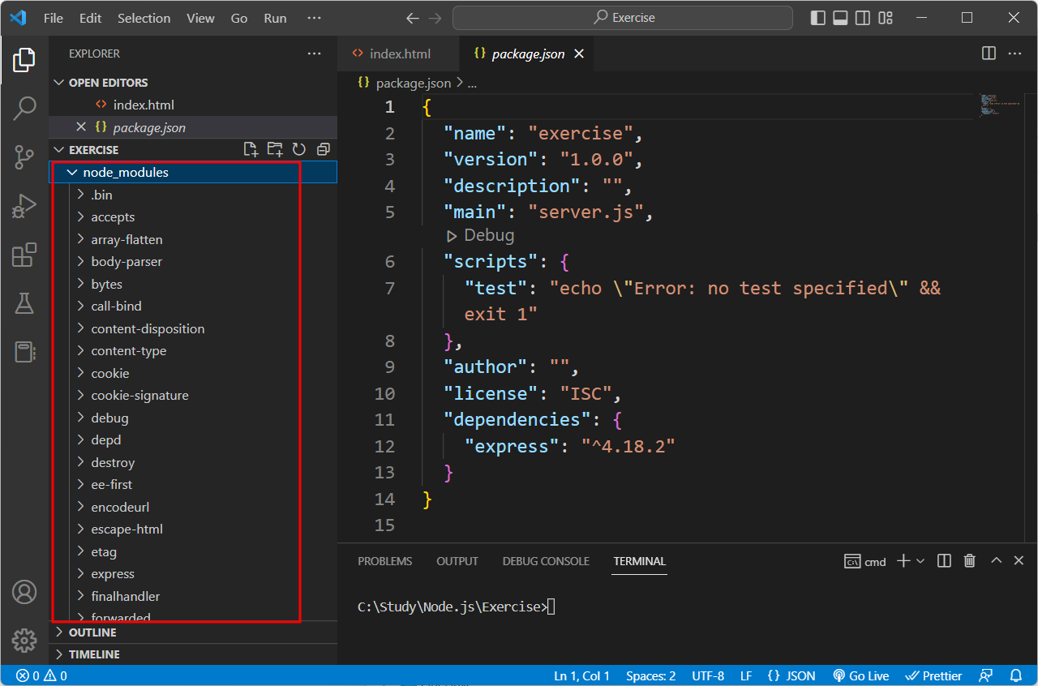Open Run and Debug view icon
Screen dimensions: 1038x686
tap(24, 206)
